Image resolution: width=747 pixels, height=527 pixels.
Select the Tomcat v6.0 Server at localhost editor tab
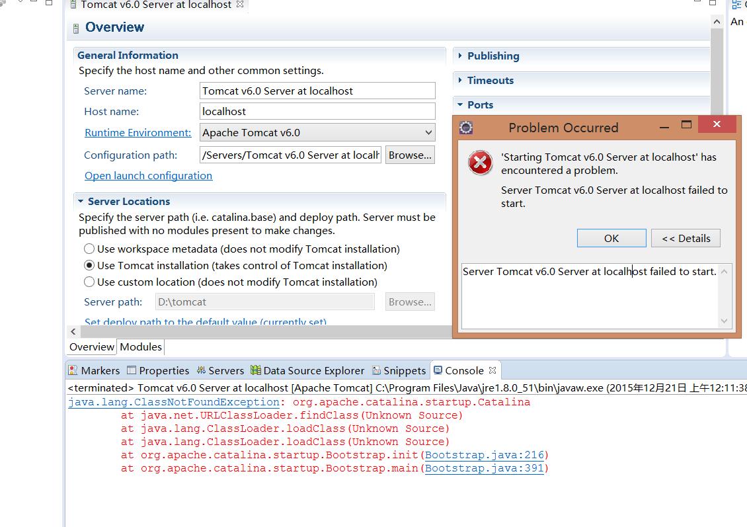pyautogui.click(x=156, y=5)
